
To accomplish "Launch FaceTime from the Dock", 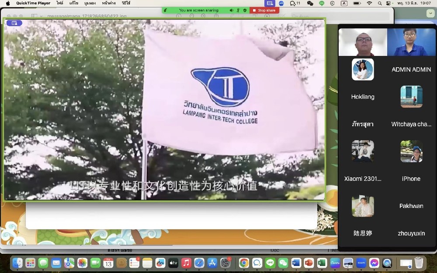I will coord(95,263).
